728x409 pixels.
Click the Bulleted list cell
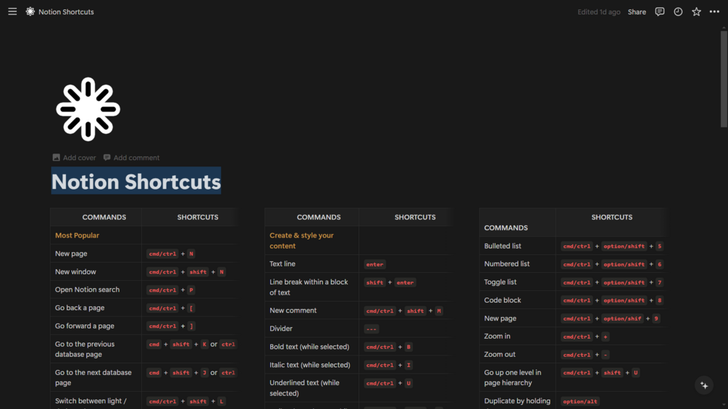[517, 246]
